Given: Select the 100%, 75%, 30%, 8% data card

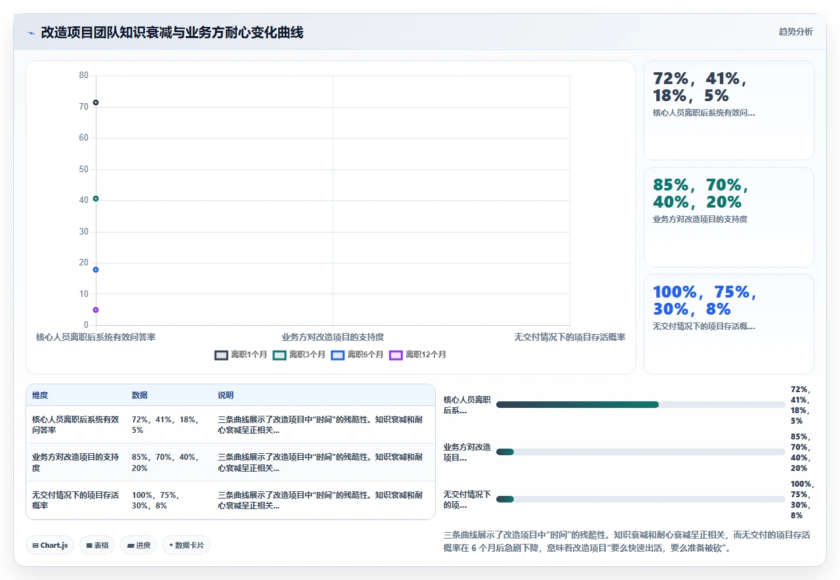Looking at the screenshot, I should [729, 324].
